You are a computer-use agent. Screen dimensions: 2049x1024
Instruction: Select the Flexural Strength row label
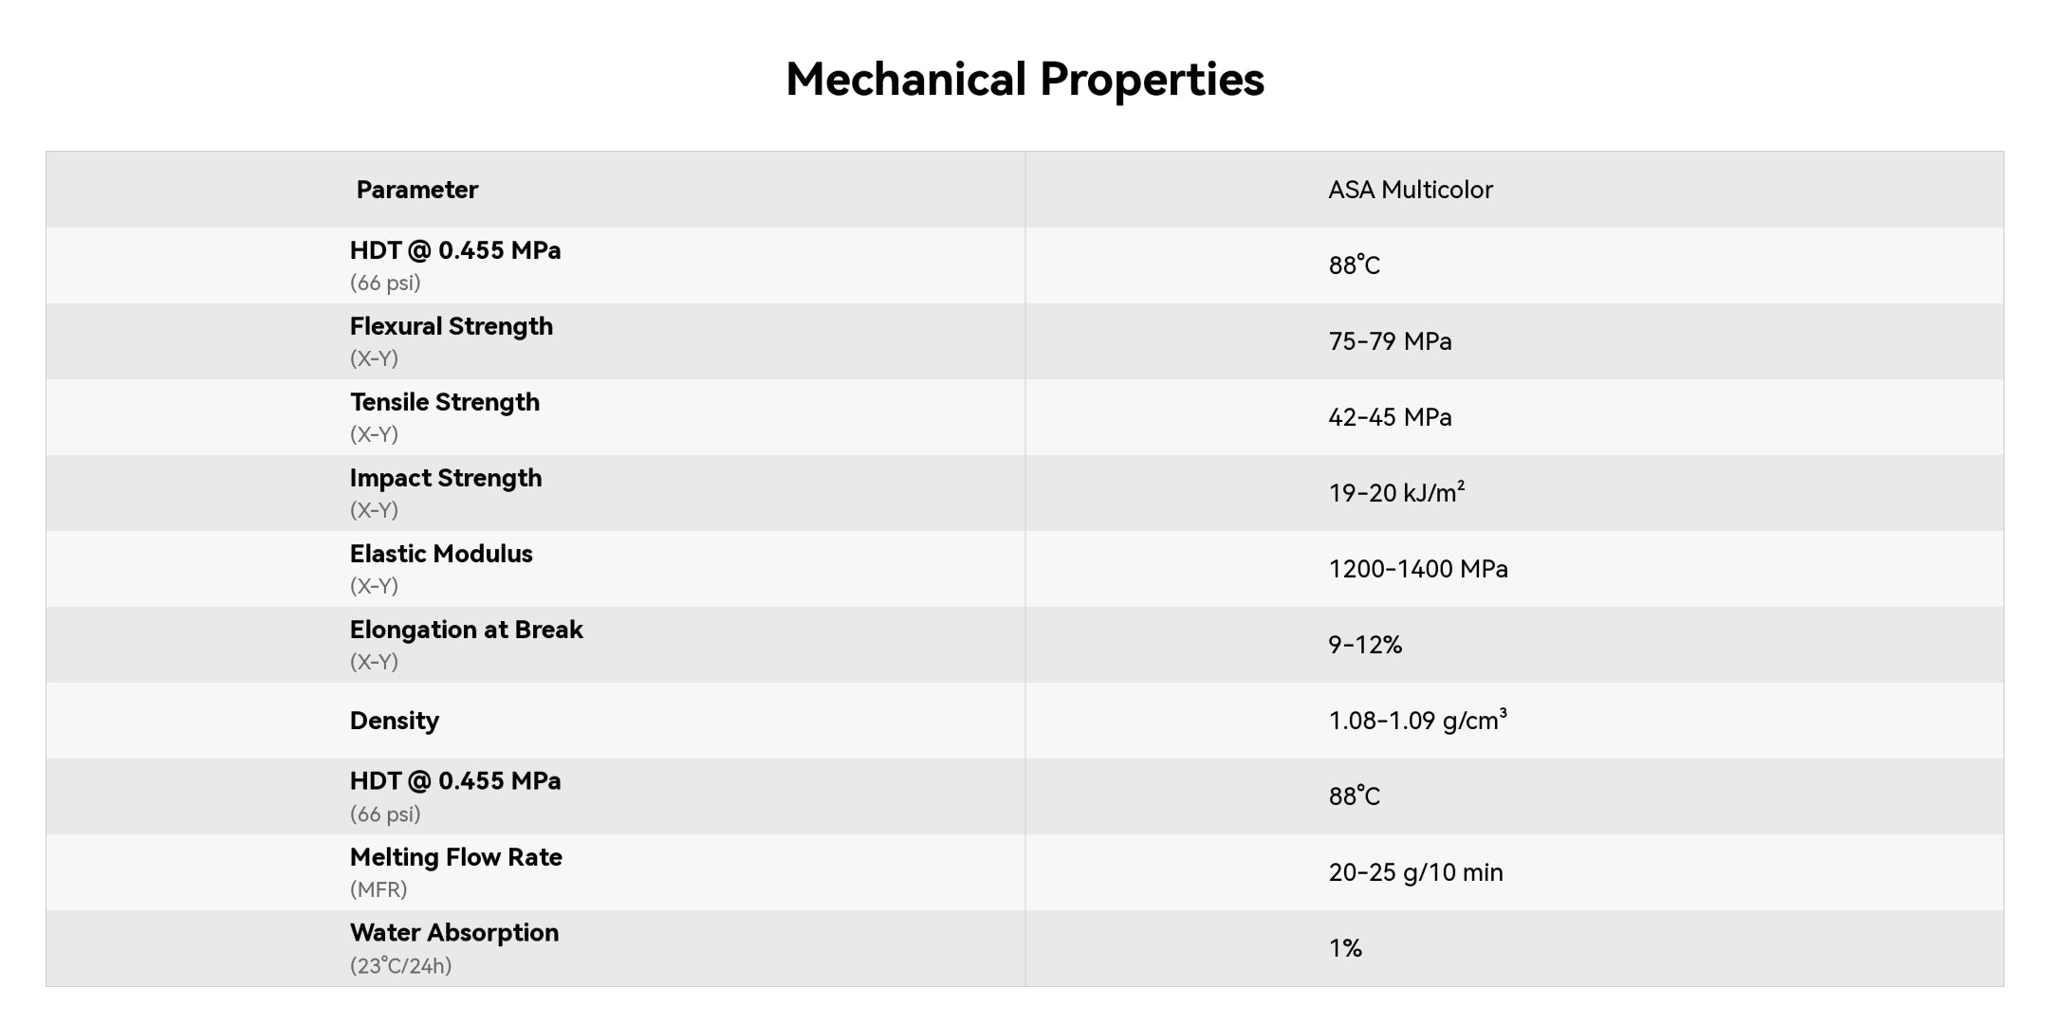[x=451, y=326]
